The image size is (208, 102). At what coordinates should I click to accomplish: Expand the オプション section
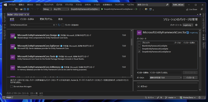click(x=139, y=86)
